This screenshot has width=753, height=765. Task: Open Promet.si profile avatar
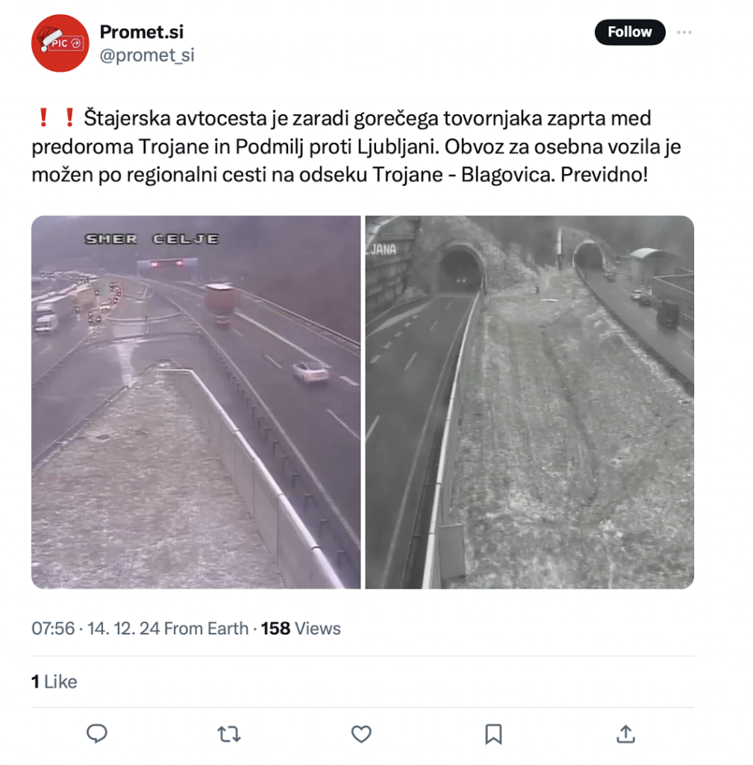[x=60, y=43]
